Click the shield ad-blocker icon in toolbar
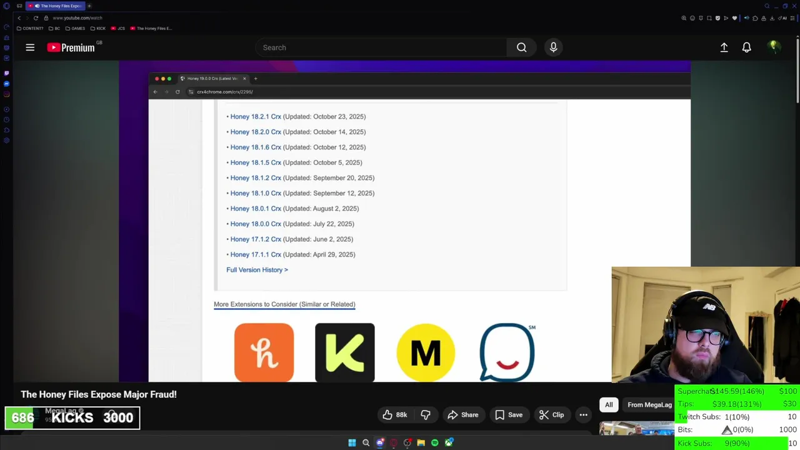Viewport: 800px width, 450px height. [x=717, y=18]
